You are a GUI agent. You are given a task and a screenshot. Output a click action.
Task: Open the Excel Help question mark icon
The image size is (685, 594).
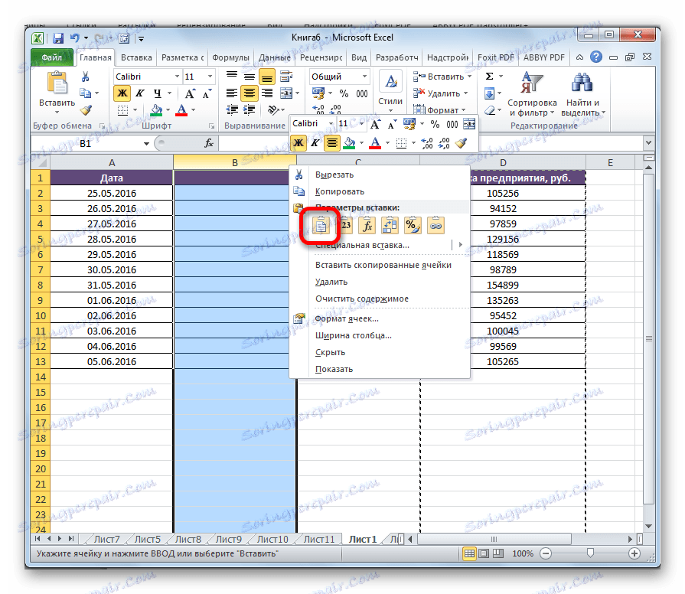pyautogui.click(x=596, y=57)
